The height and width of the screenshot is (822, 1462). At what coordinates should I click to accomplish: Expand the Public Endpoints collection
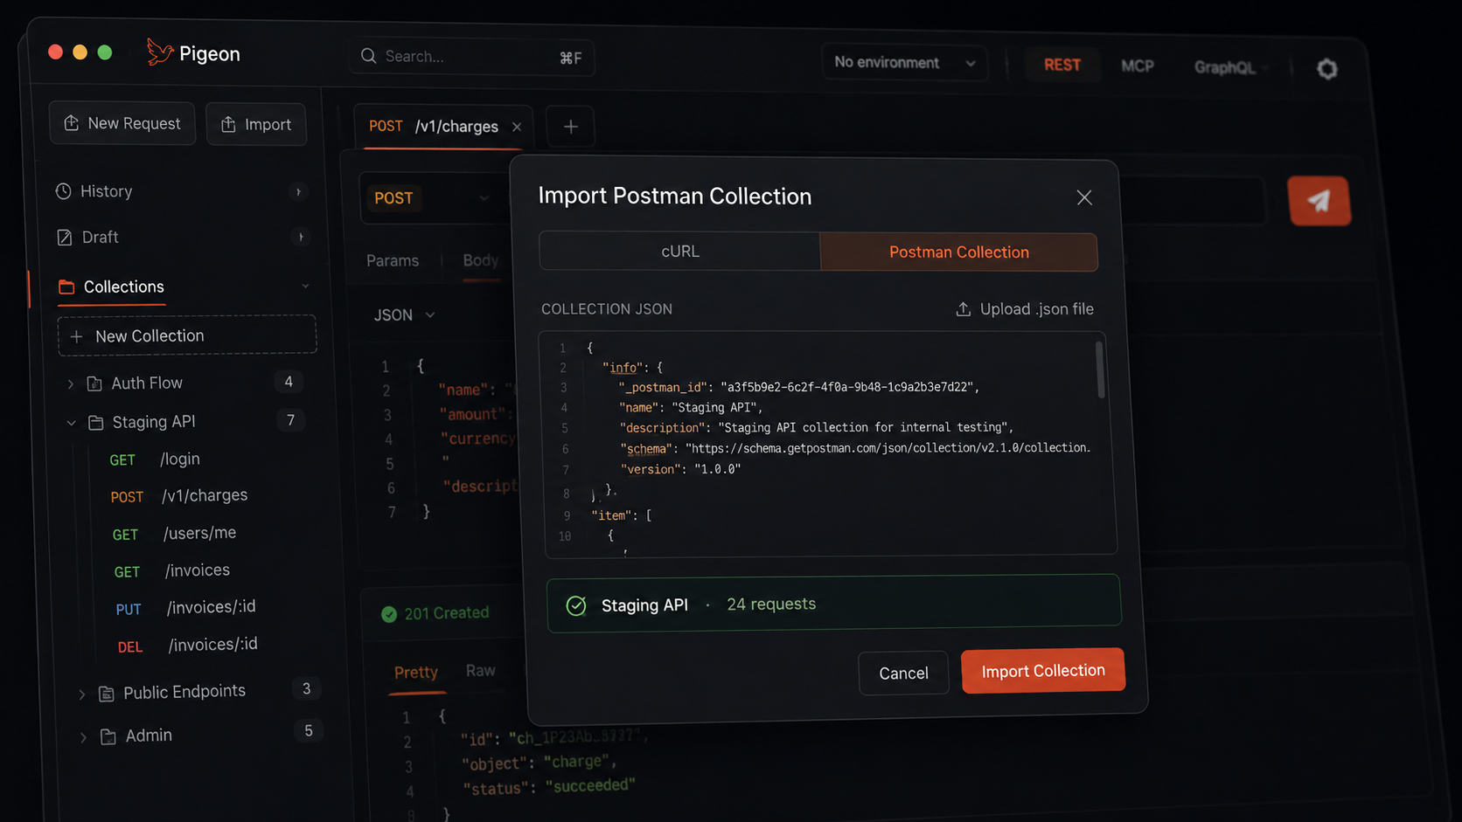[81, 694]
